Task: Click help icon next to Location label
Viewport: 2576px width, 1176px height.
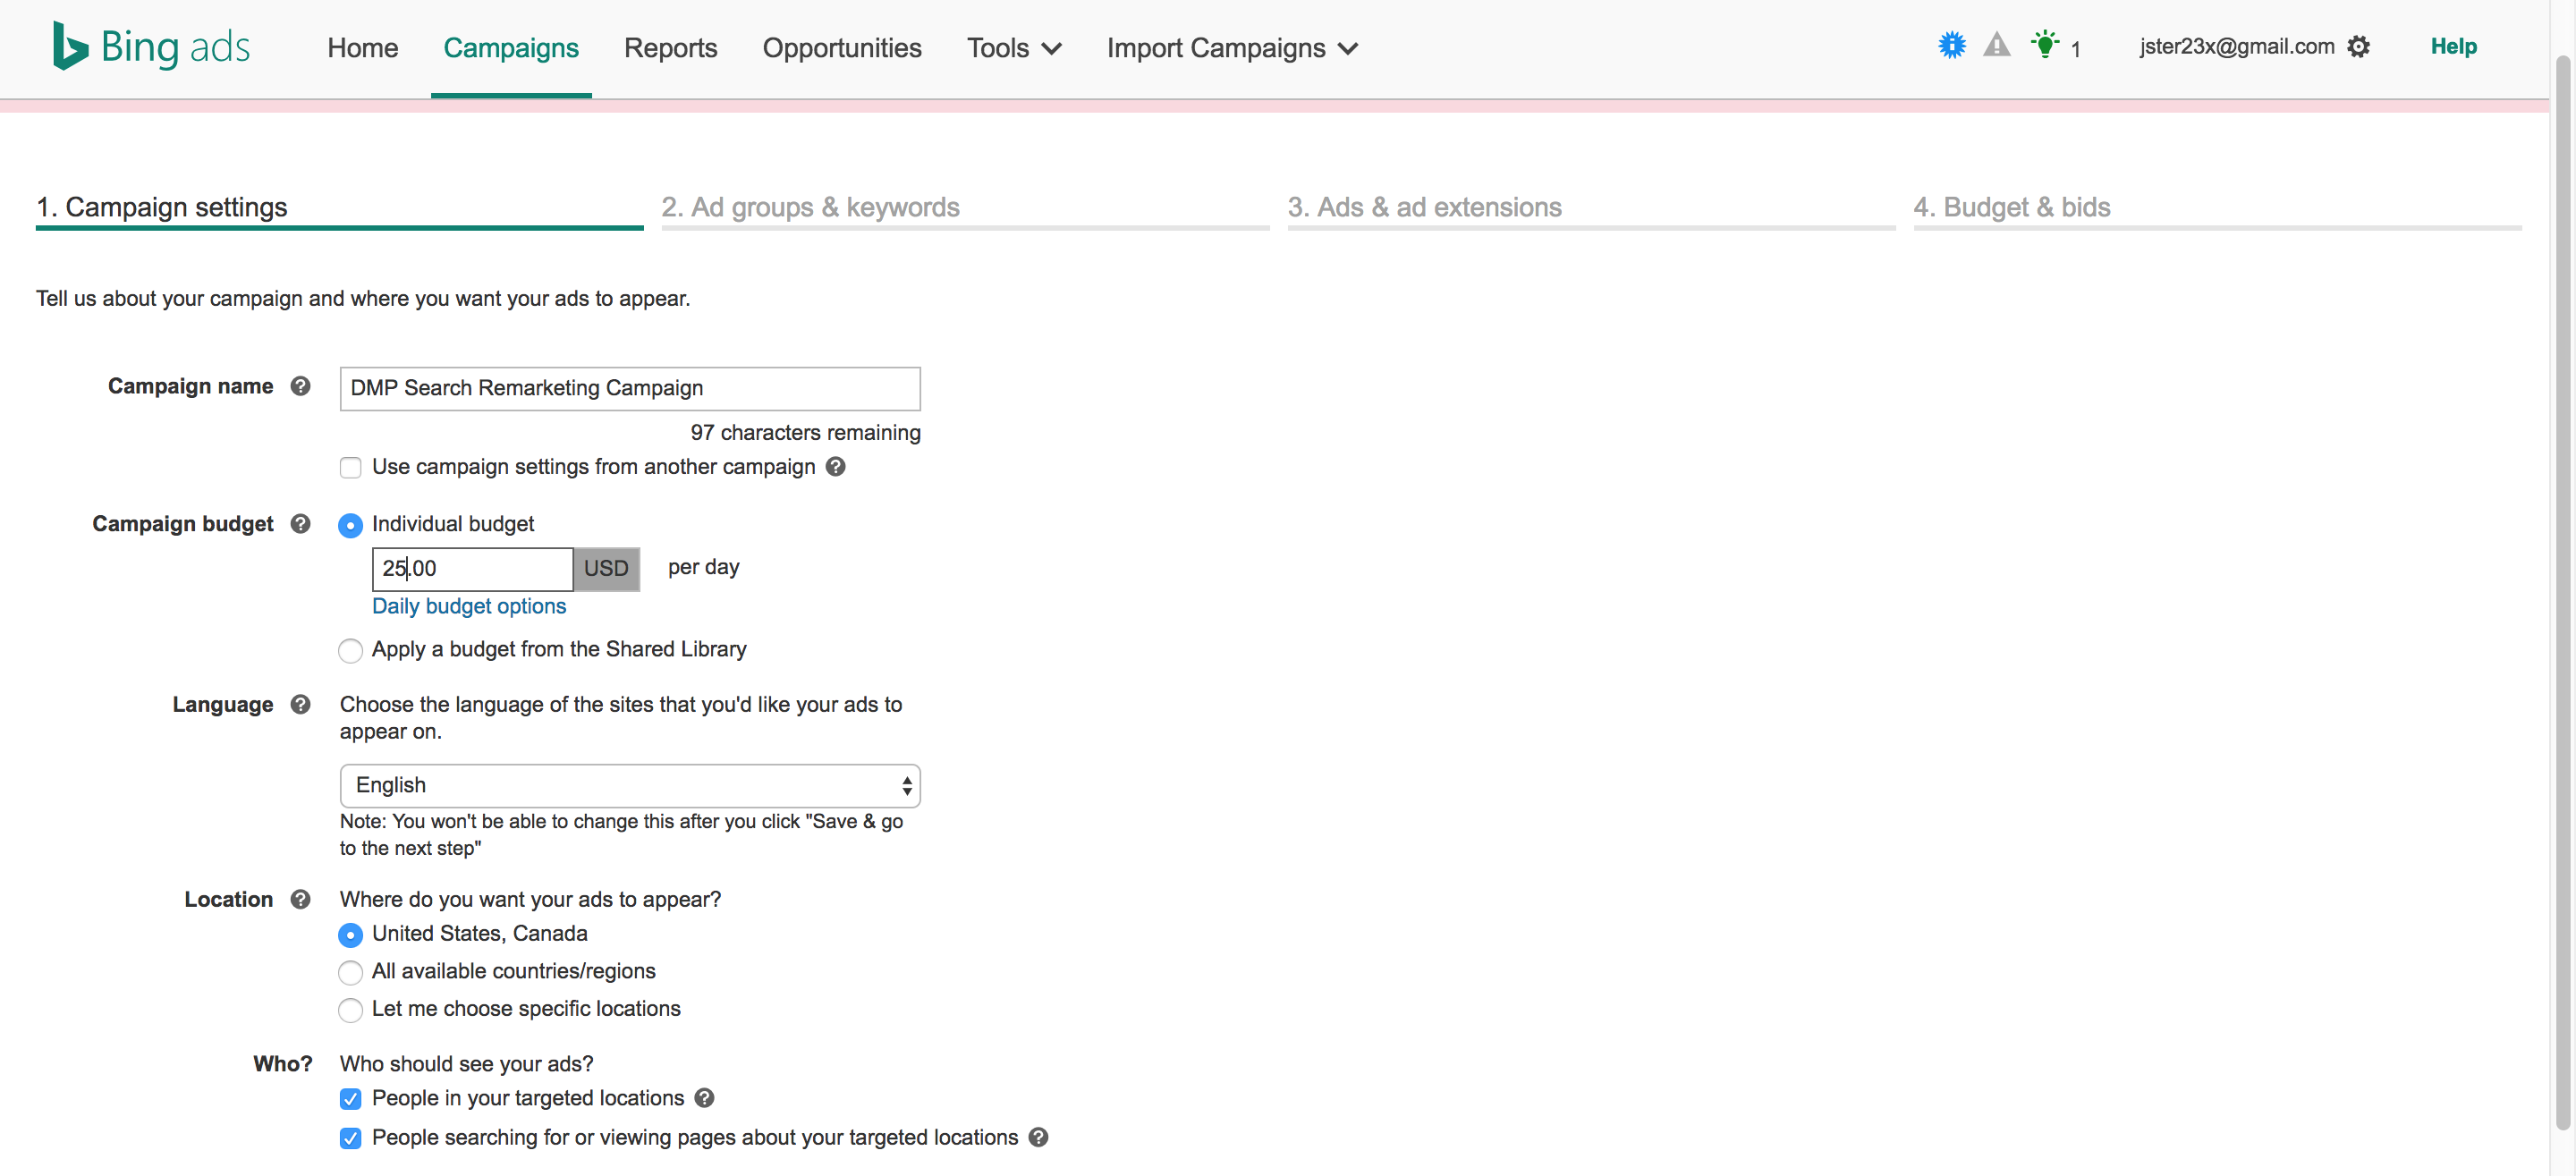Action: coord(300,899)
